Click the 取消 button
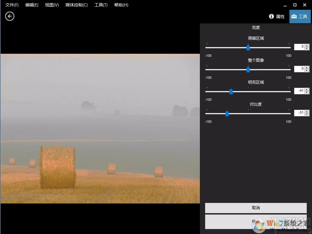This screenshot has width=312, height=234. click(256, 208)
